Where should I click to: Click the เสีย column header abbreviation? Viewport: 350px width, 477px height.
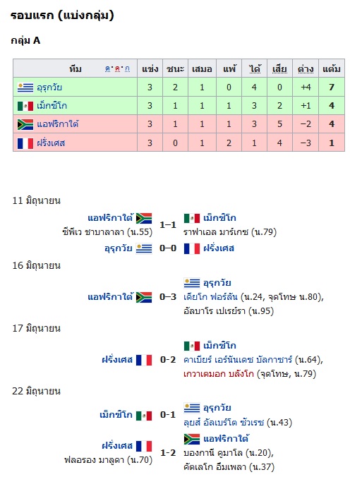click(279, 68)
